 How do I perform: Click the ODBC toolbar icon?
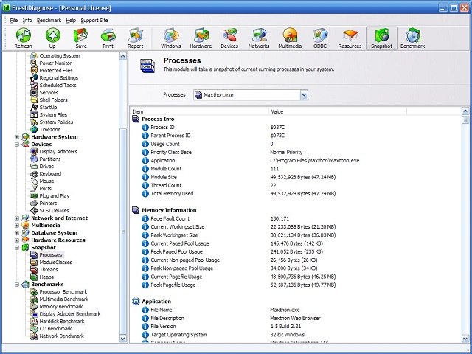tap(320, 38)
